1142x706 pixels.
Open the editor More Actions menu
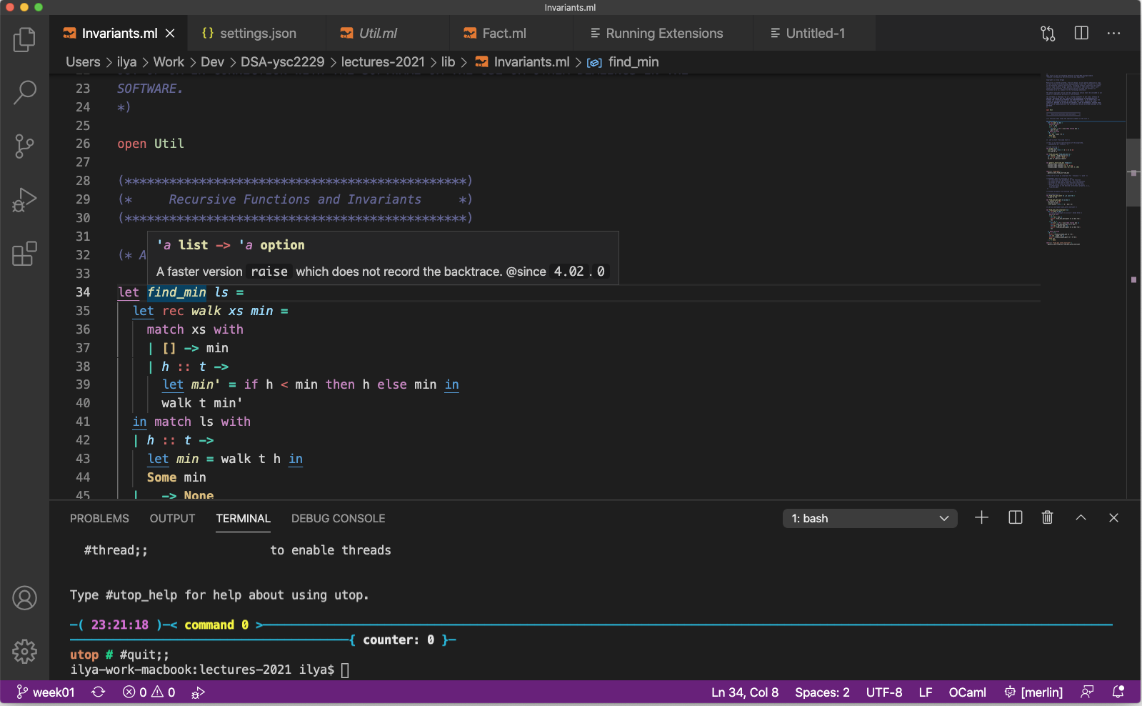1113,34
